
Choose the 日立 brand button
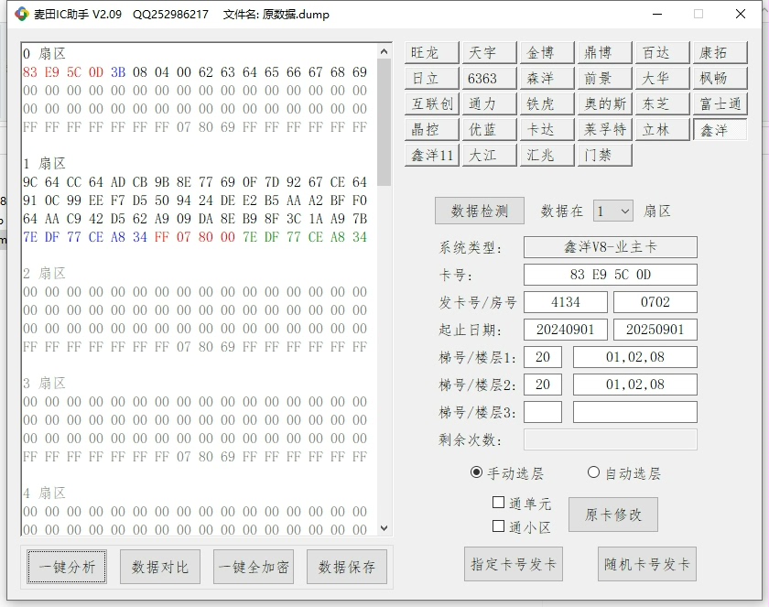click(x=431, y=79)
